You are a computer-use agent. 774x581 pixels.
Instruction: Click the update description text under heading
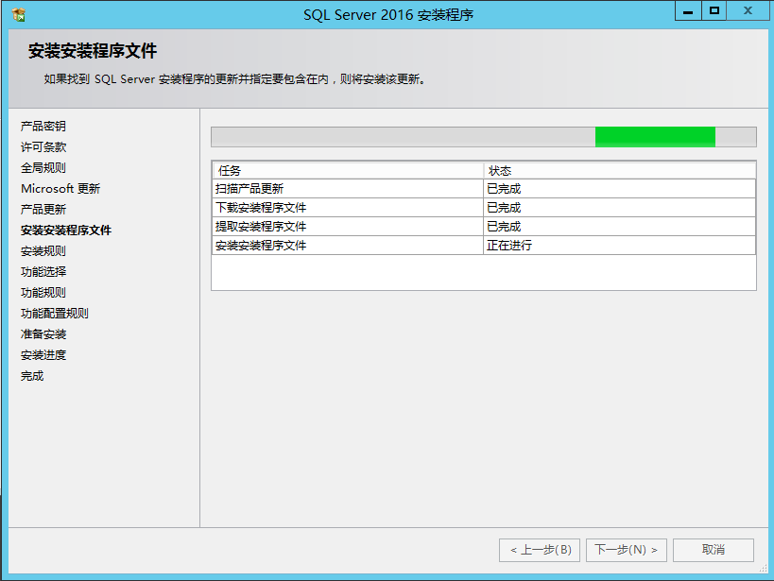[235, 79]
